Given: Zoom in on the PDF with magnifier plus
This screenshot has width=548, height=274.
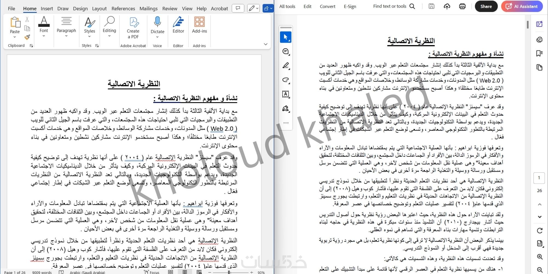Looking at the screenshot, I should pos(540,257).
